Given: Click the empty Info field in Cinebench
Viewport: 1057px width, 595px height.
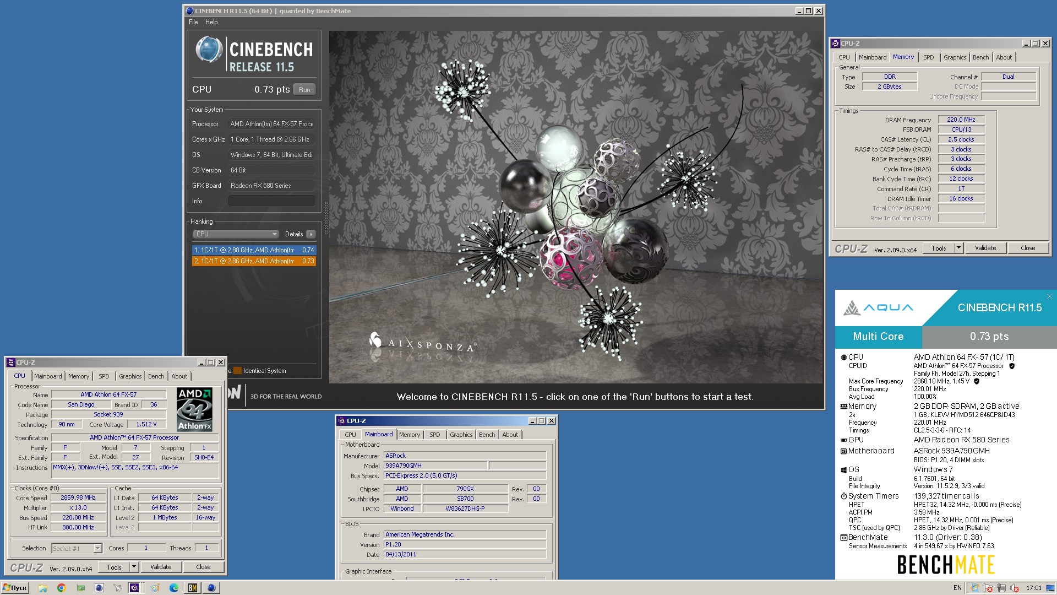Looking at the screenshot, I should pos(271,201).
